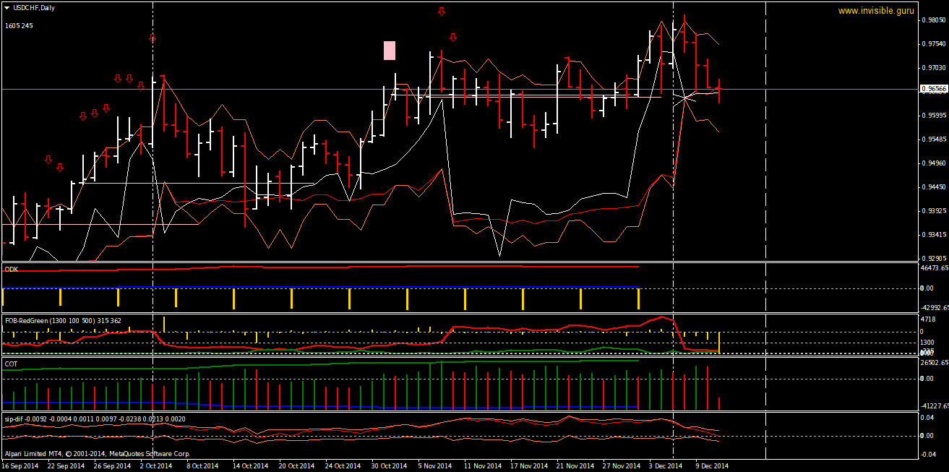Click the 14 Oct 2014 date label
Image resolution: width=949 pixels, height=472 pixels.
click(x=249, y=466)
